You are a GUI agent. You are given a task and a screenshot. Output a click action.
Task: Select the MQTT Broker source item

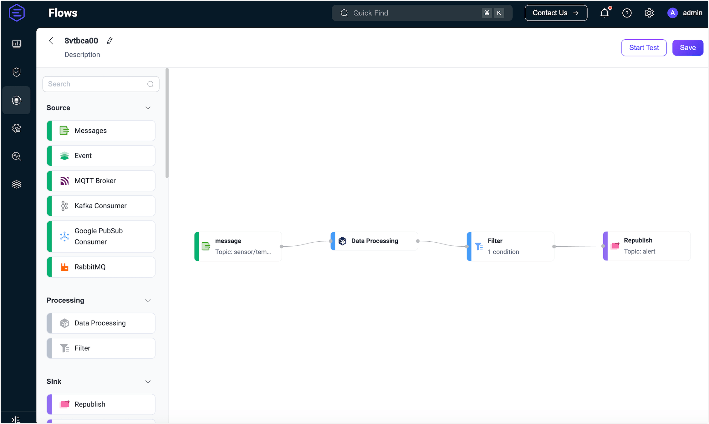click(x=101, y=181)
